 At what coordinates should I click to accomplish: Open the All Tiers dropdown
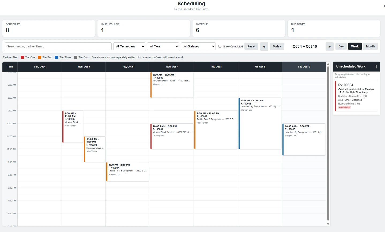[x=163, y=46]
